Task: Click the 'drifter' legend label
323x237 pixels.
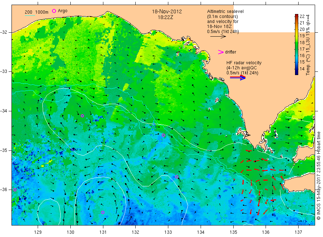Action: pyautogui.click(x=230, y=52)
